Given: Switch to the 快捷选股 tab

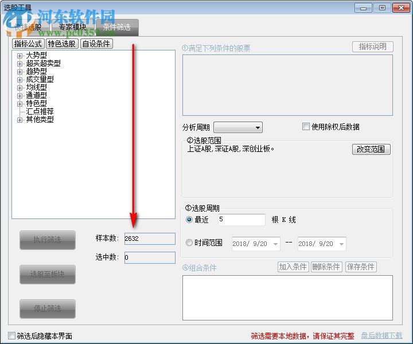Looking at the screenshot, I should (x=28, y=27).
